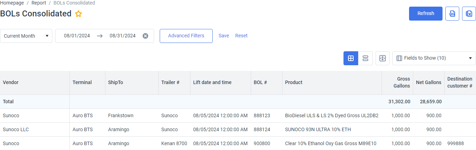Select BOL # 900800 row
The width and height of the screenshot is (476, 150).
[x=238, y=143]
